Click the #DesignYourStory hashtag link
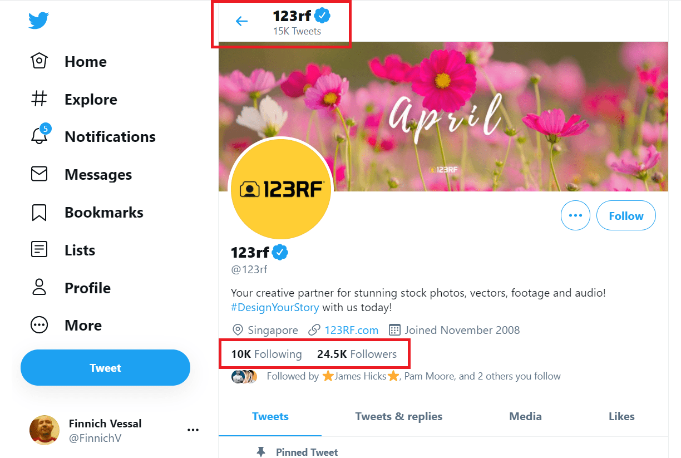681x458 pixels. tap(275, 307)
